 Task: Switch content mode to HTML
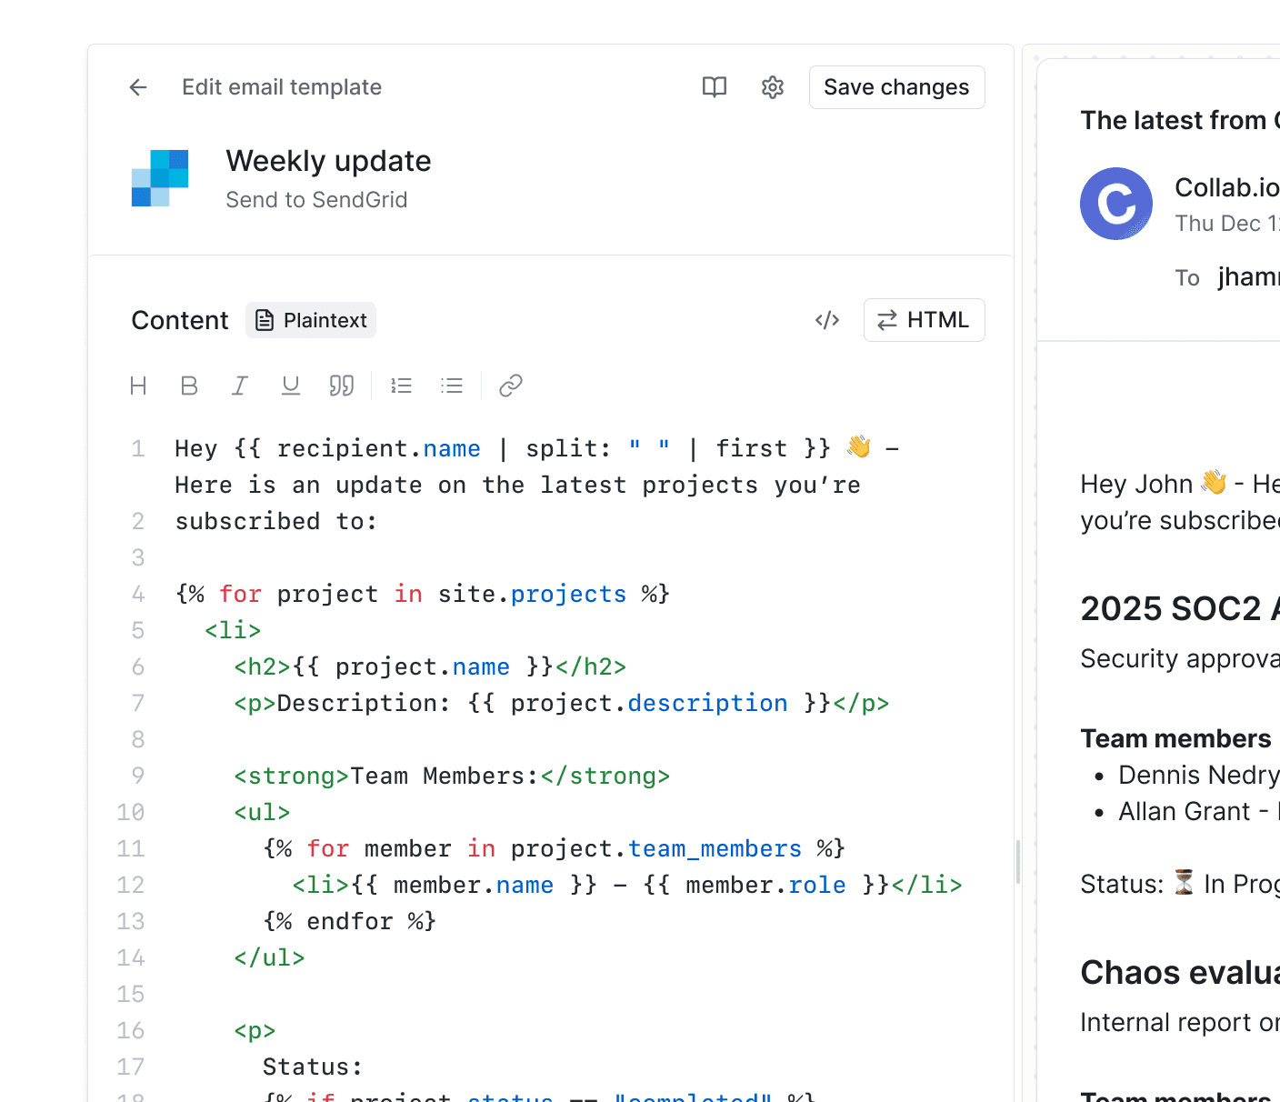coord(924,320)
